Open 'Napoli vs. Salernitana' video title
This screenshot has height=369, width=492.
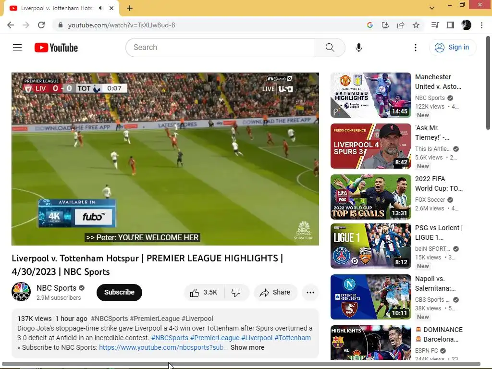pyautogui.click(x=435, y=283)
